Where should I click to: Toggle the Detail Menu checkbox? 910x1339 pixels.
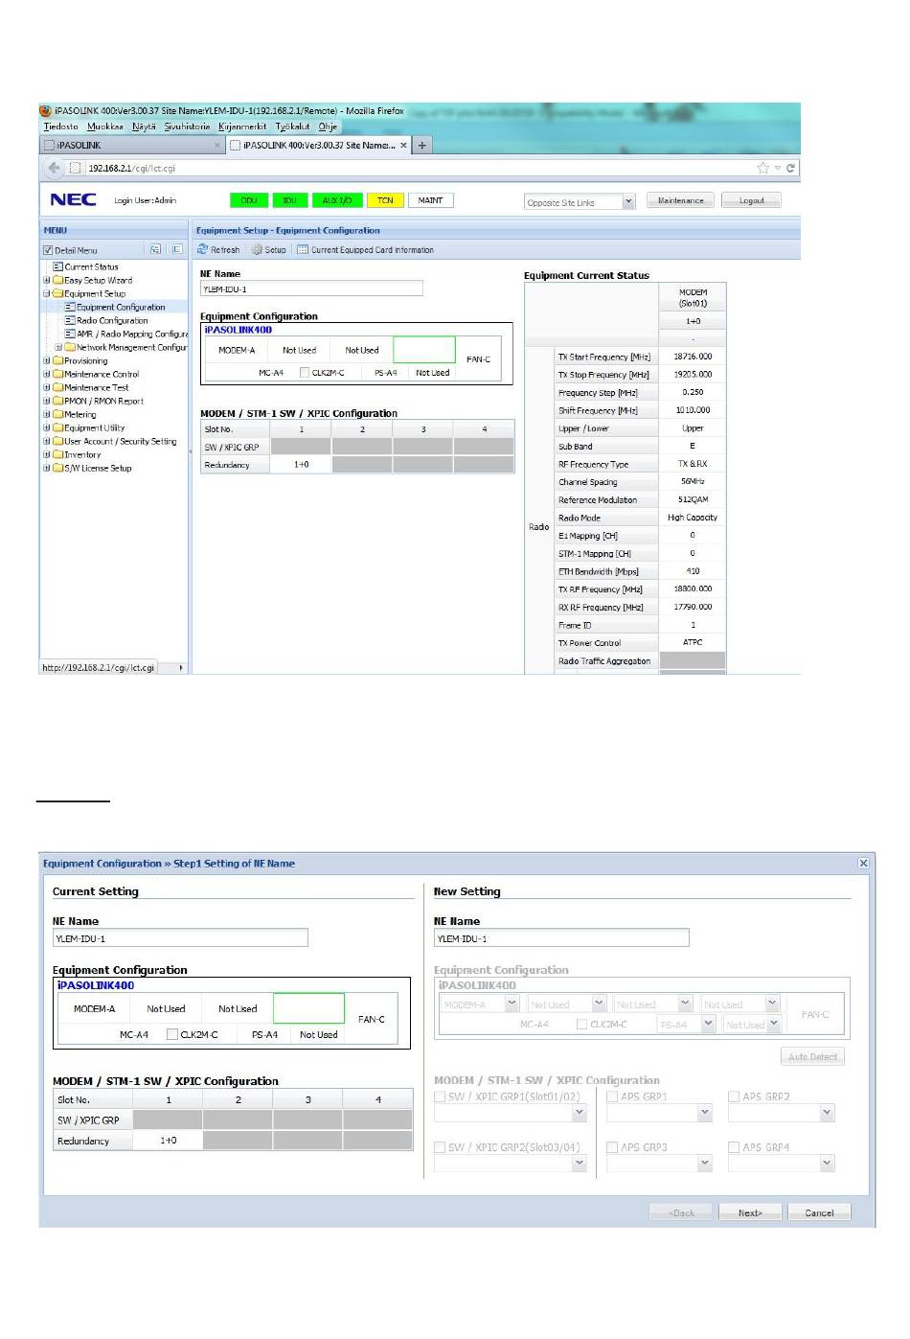point(48,250)
